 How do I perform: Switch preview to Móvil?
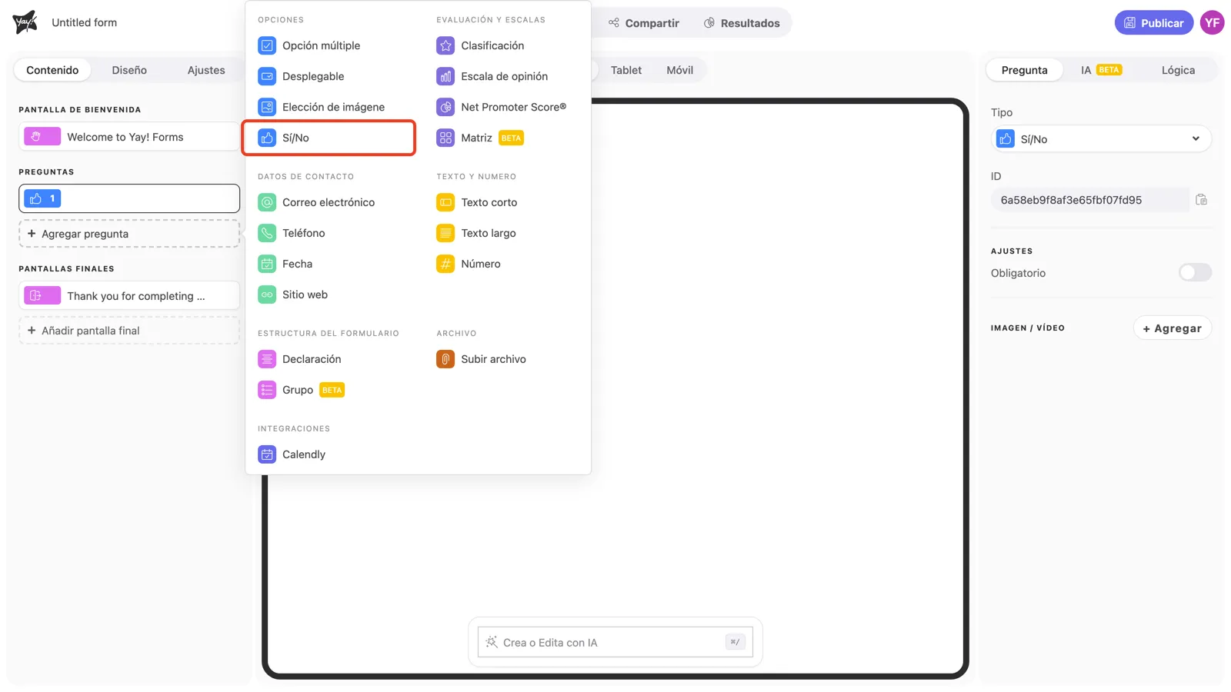tap(680, 70)
